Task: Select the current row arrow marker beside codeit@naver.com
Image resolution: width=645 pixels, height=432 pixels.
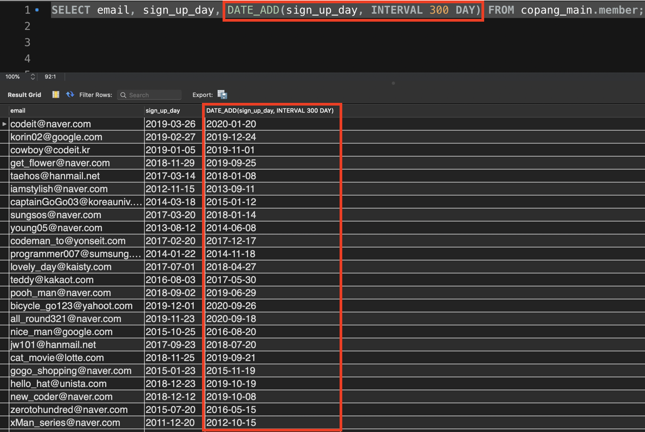Action: coord(4,124)
